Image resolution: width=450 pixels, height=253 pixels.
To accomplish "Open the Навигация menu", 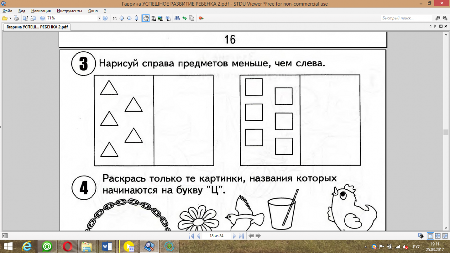I will 41,11.
